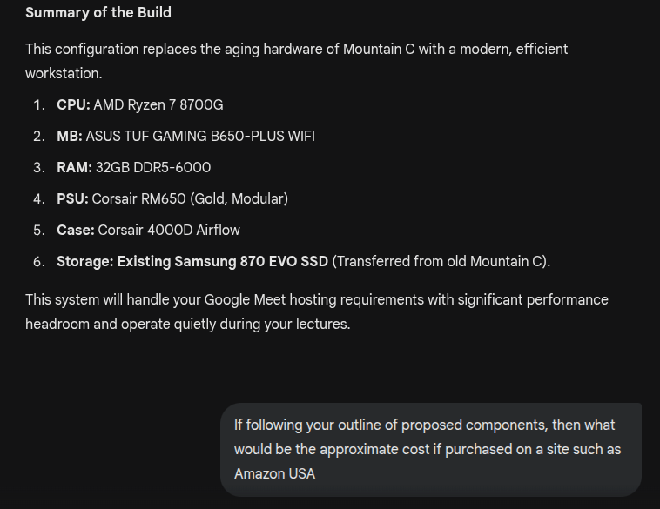Click "ASUS TUF GAMING B650-PLUS WIFI" text

[200, 136]
